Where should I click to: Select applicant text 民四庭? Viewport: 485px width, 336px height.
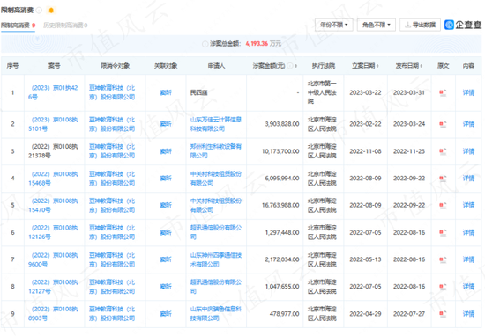(x=198, y=92)
